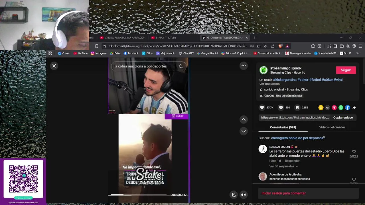
Task: Switch to Videos del creador tab
Action: (x=332, y=127)
